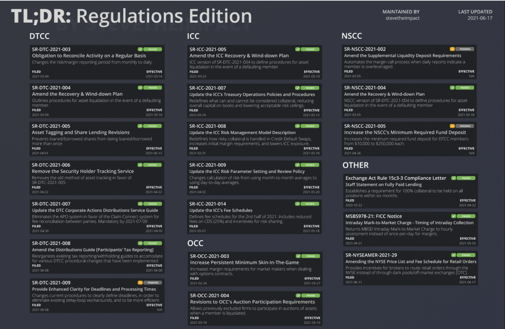This screenshot has height=329, width=505.
Task: Click the green check icon on SR-OCC-2021-004
Action: coord(298,296)
